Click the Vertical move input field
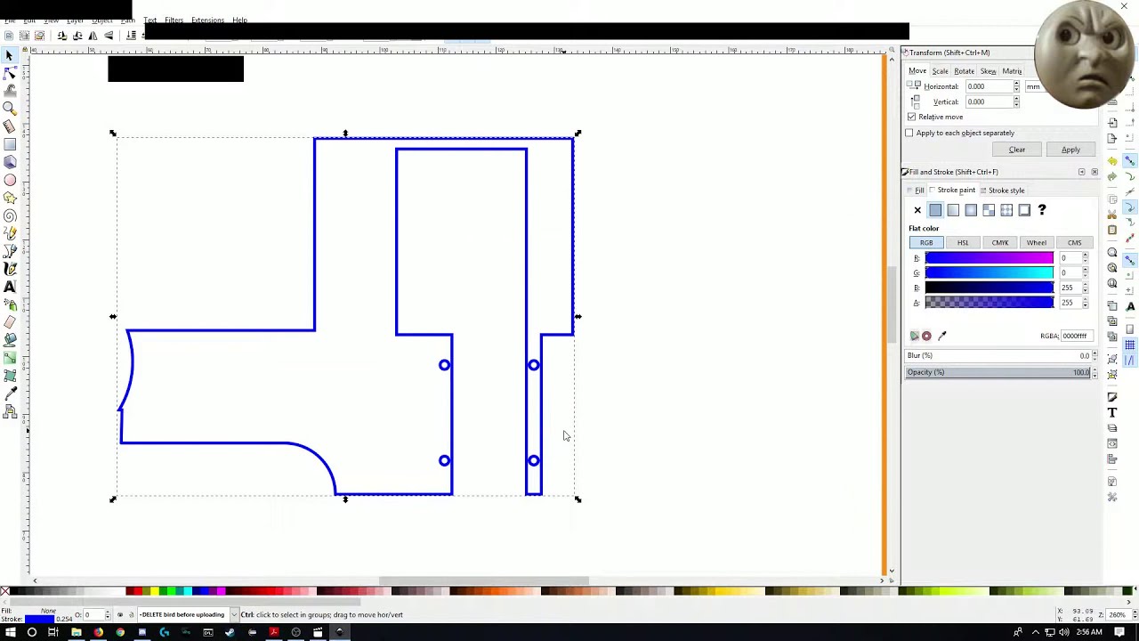 [x=989, y=102]
